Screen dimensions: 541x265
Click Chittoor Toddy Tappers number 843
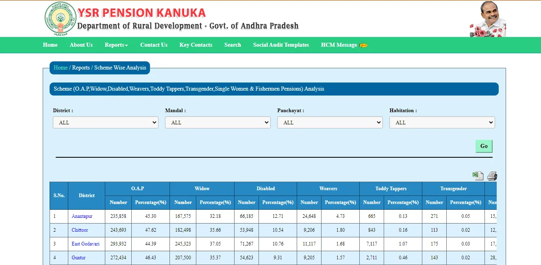point(372,230)
